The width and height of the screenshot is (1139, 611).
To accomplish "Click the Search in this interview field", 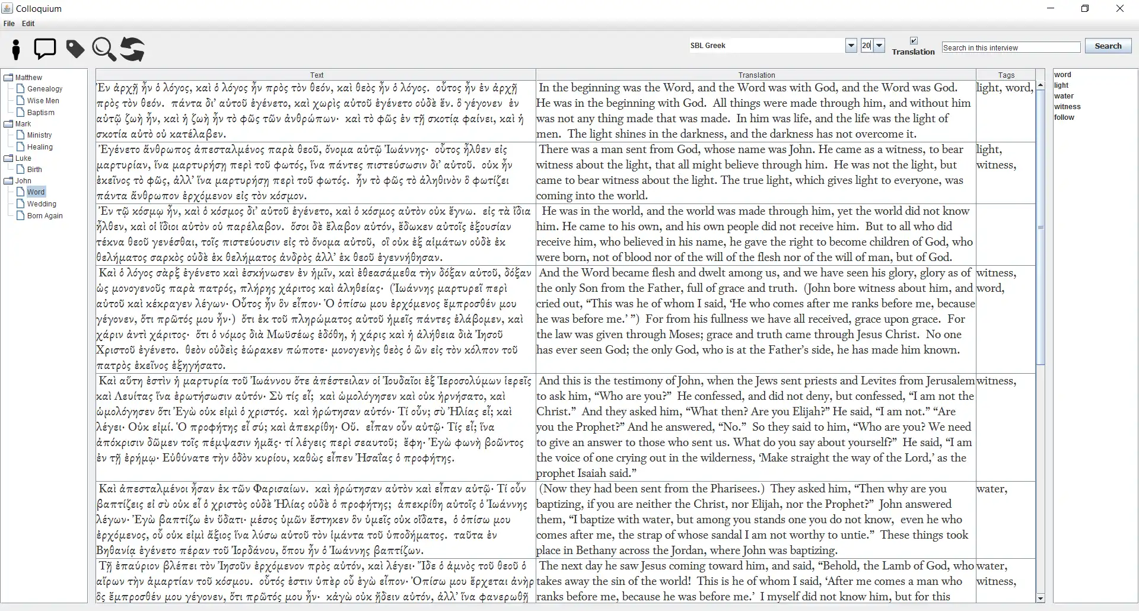I will (x=1011, y=47).
